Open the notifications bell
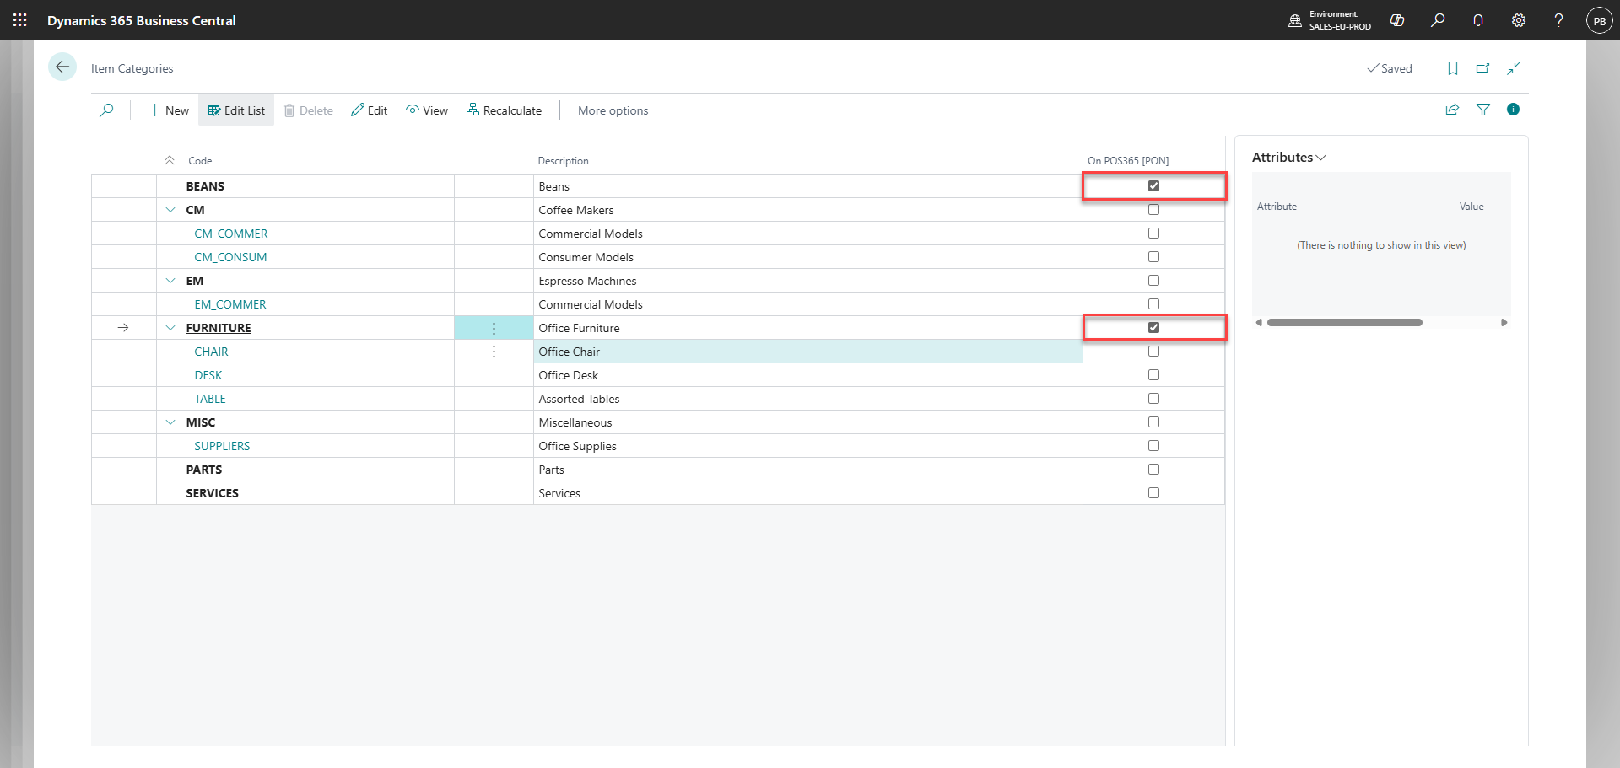 1478,20
